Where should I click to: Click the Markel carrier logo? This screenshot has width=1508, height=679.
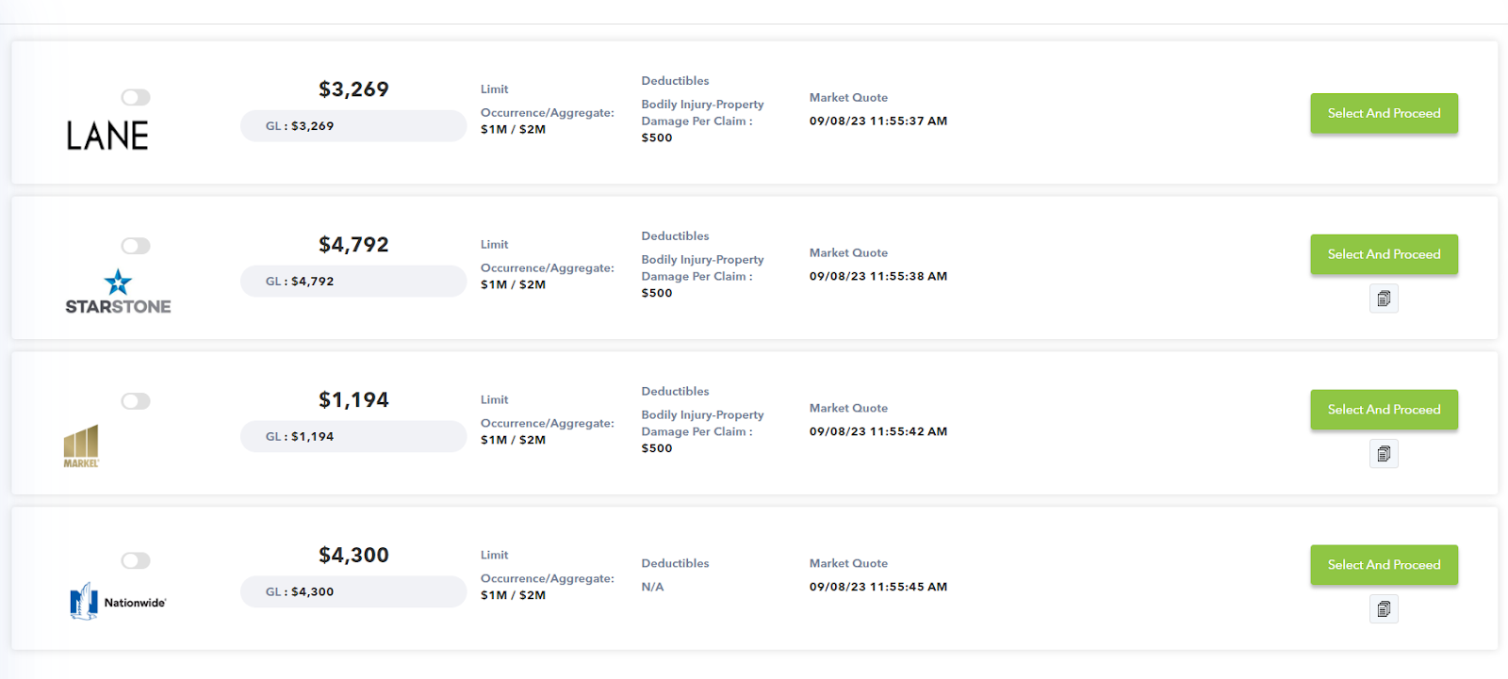pos(81,446)
